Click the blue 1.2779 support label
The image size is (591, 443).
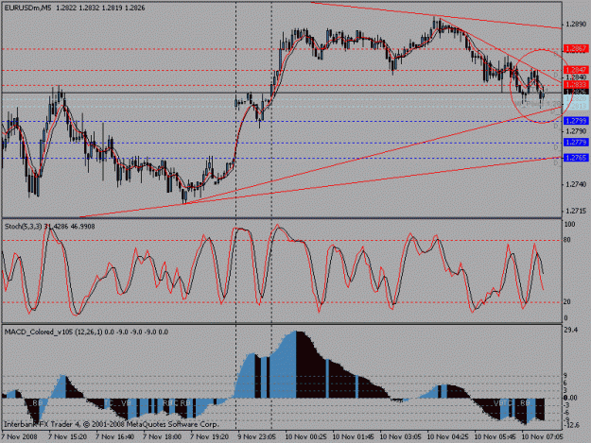[x=576, y=143]
